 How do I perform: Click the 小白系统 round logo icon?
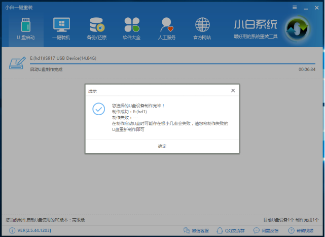click(x=297, y=29)
